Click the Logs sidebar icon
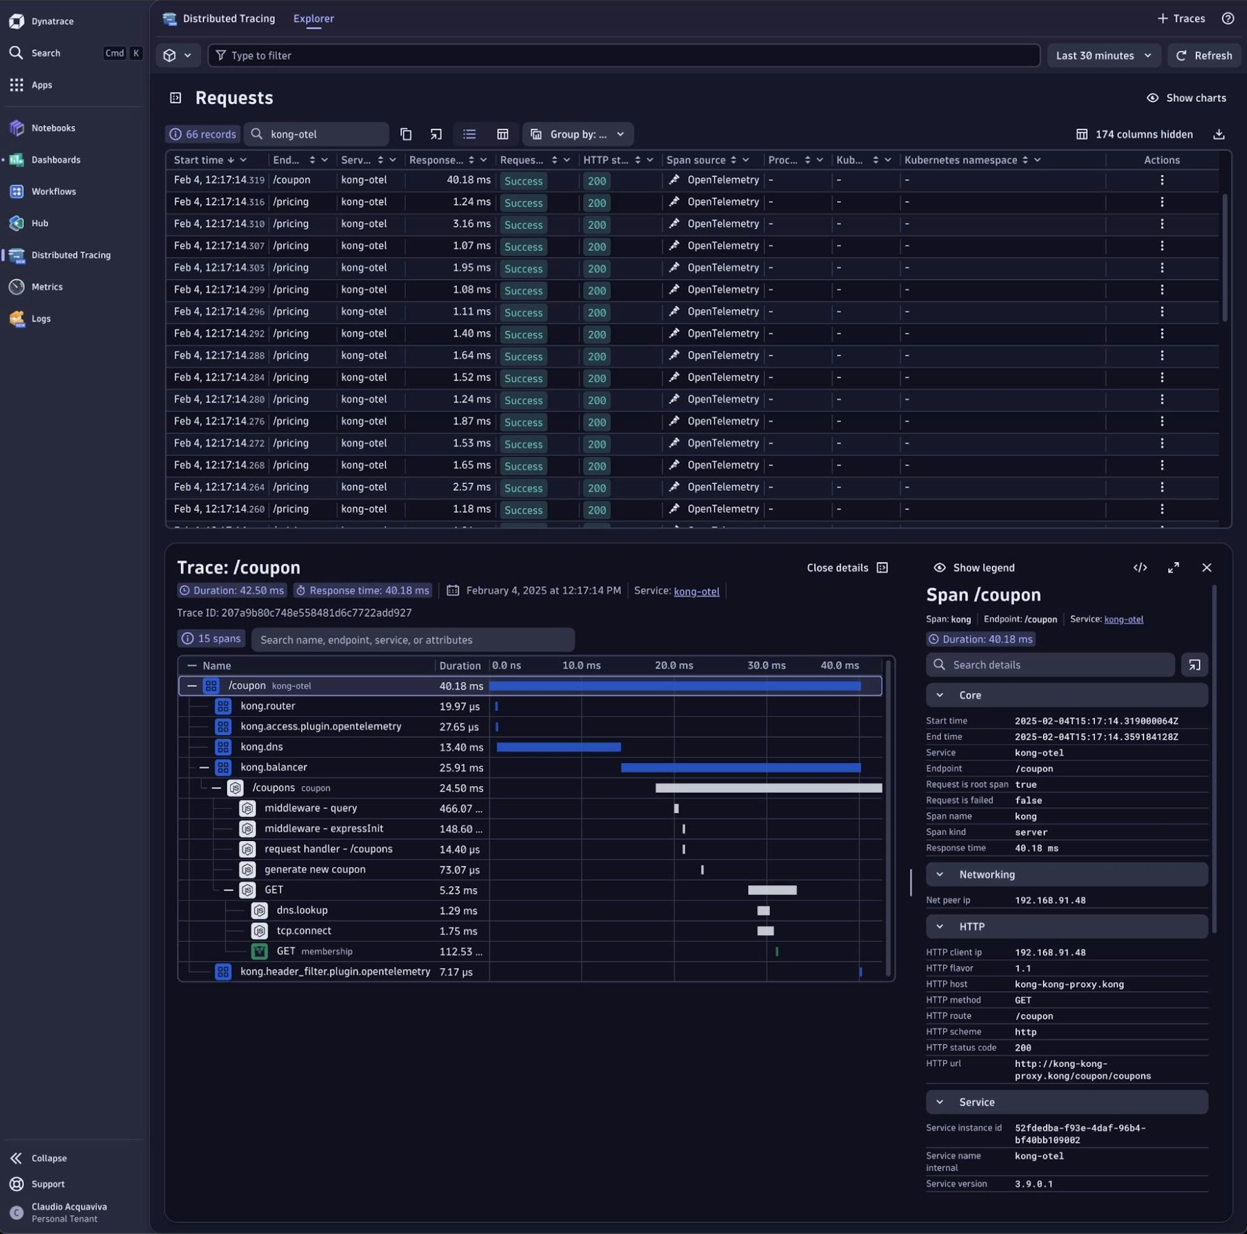The height and width of the screenshot is (1234, 1247). 17,319
